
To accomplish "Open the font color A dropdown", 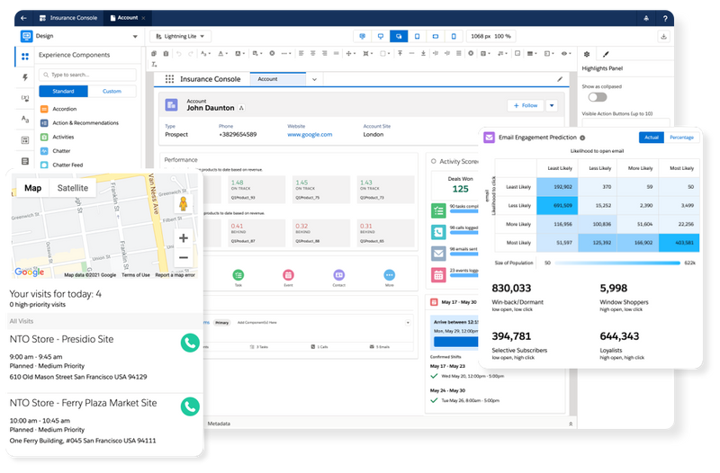I will point(222,53).
